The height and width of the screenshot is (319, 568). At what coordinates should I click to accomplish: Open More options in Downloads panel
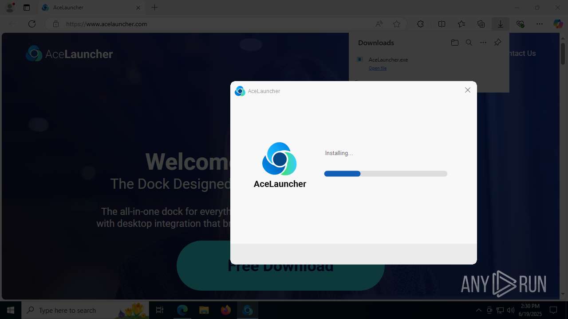point(483,43)
